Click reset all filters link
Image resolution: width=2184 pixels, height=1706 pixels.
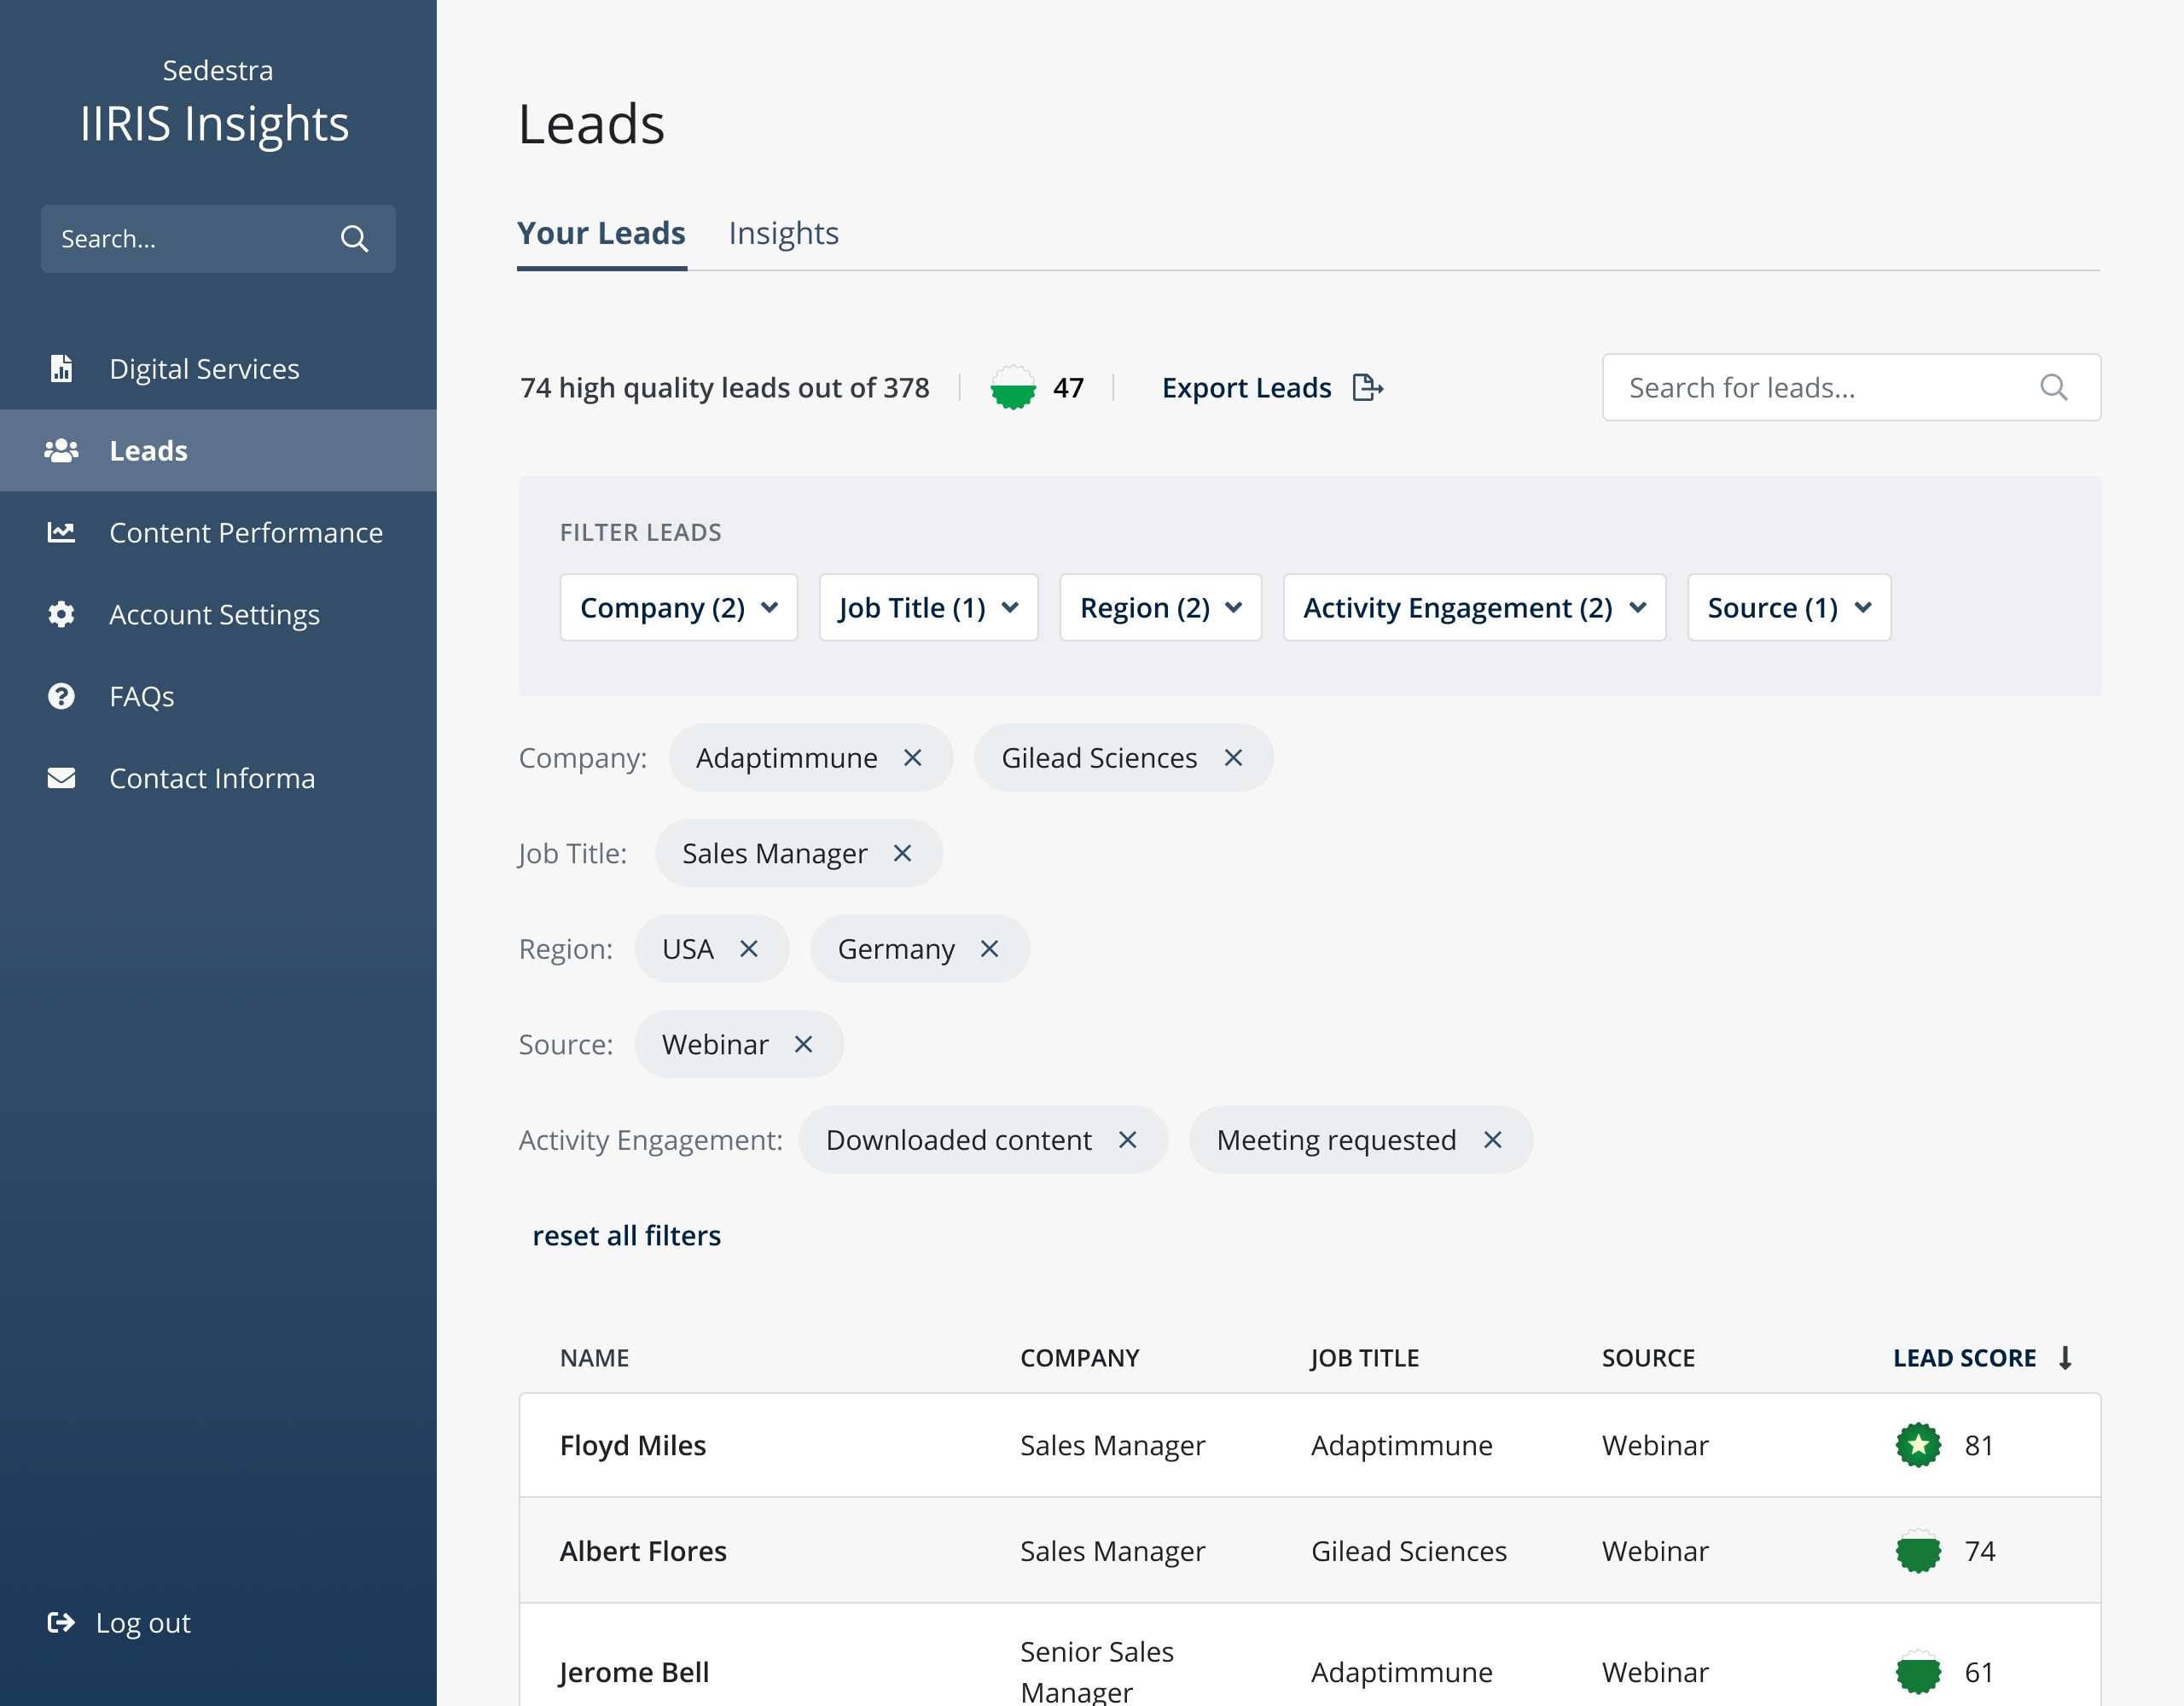tap(626, 1236)
